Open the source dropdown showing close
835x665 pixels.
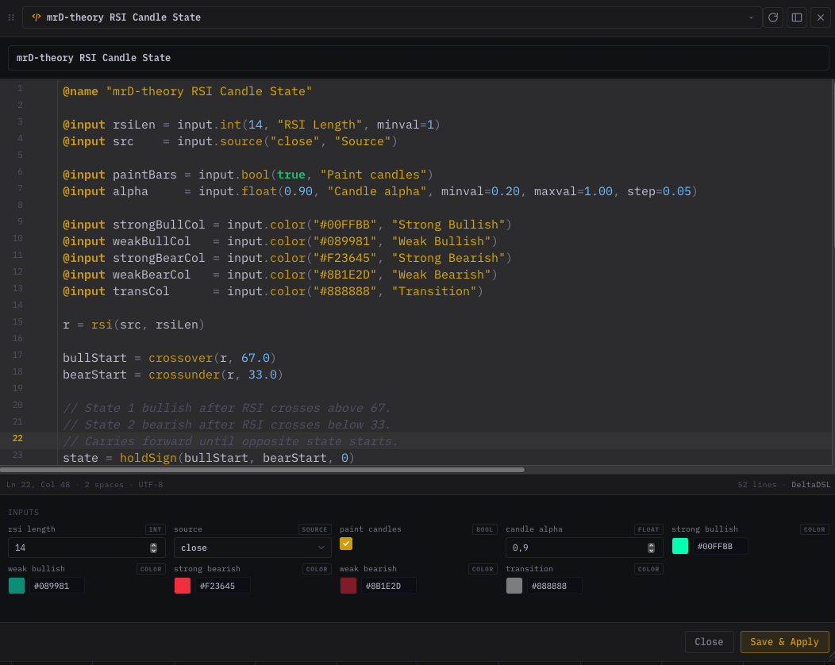pos(252,548)
